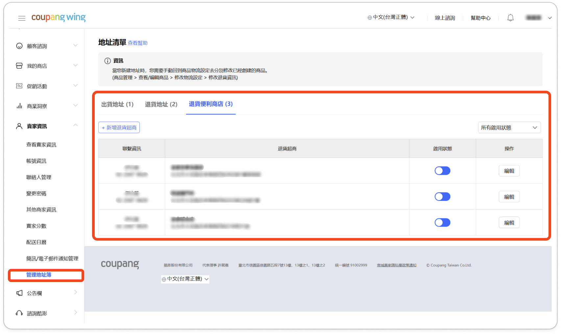Select 管理地址簿 in the sidebar
Image resolution: width=561 pixels, height=334 pixels.
point(39,275)
